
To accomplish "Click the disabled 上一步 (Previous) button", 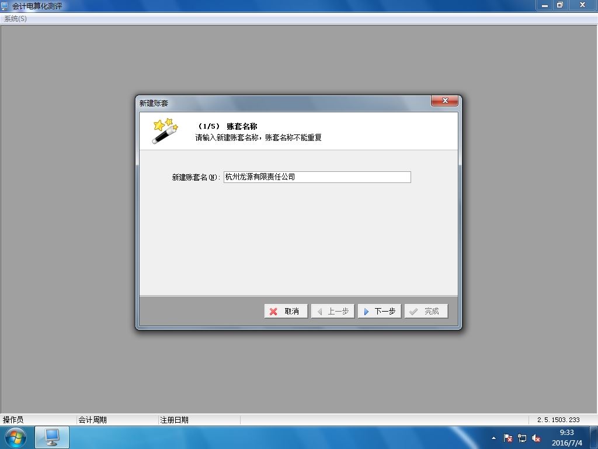I will coord(332,311).
